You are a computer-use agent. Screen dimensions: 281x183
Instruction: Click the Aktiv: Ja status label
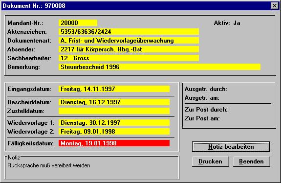(x=227, y=23)
